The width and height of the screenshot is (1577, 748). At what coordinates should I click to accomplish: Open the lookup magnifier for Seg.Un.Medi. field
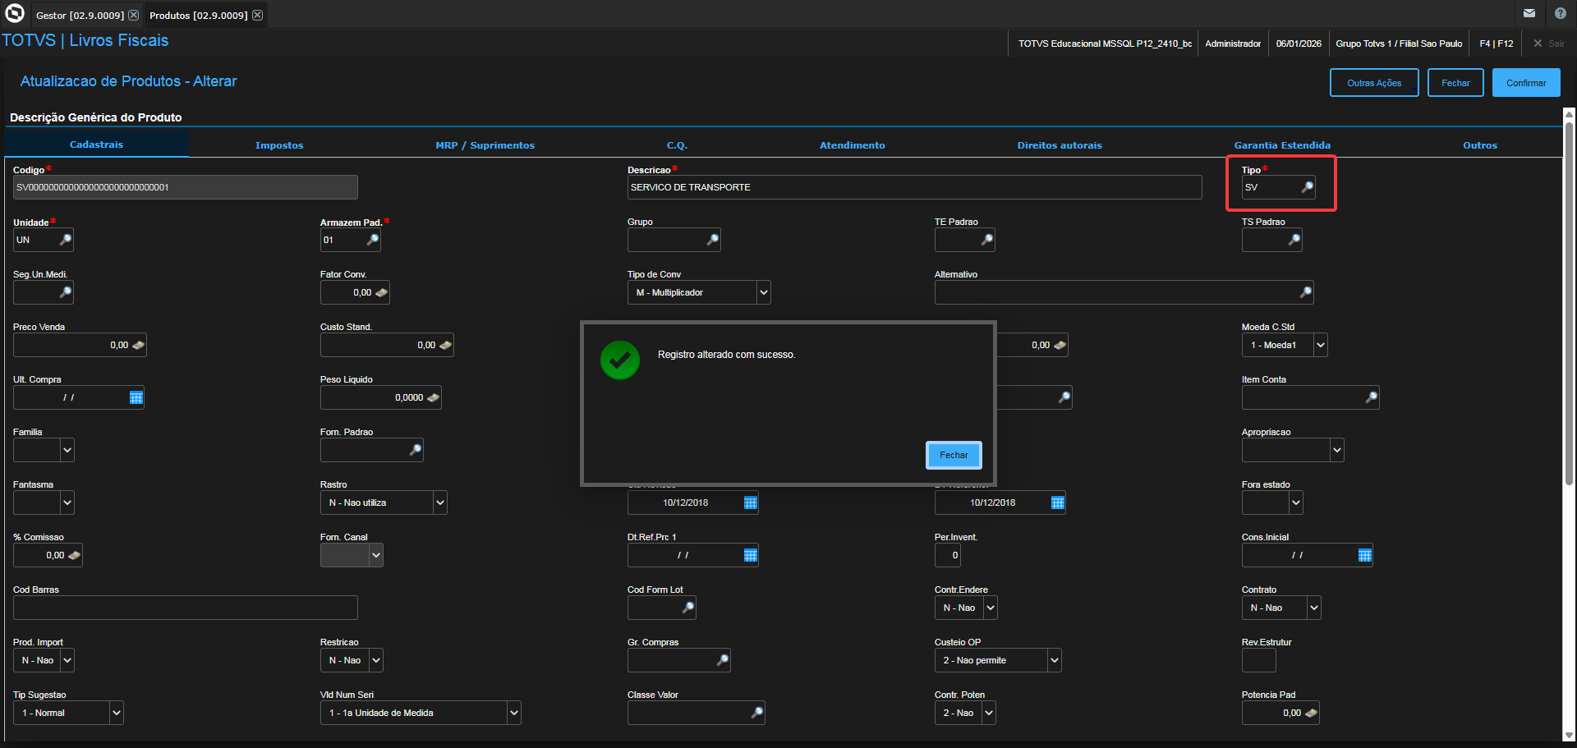66,292
